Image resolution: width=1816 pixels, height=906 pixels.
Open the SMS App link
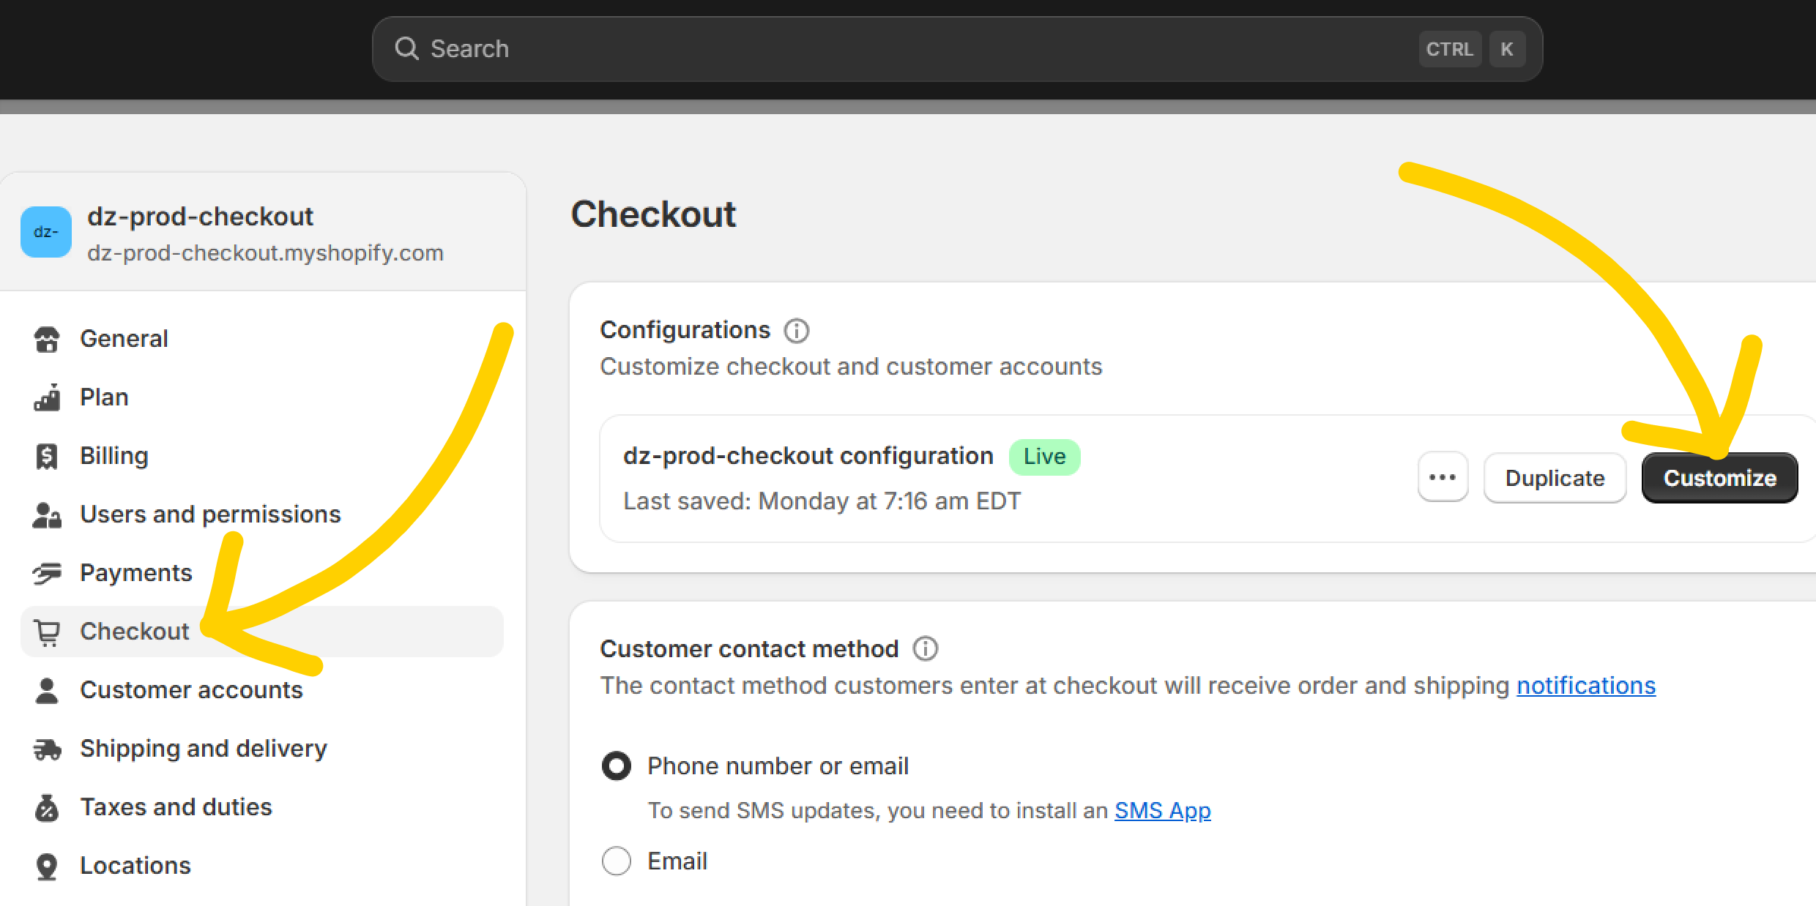point(1163,811)
